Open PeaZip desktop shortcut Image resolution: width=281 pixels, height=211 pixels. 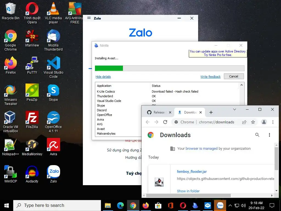point(32,93)
